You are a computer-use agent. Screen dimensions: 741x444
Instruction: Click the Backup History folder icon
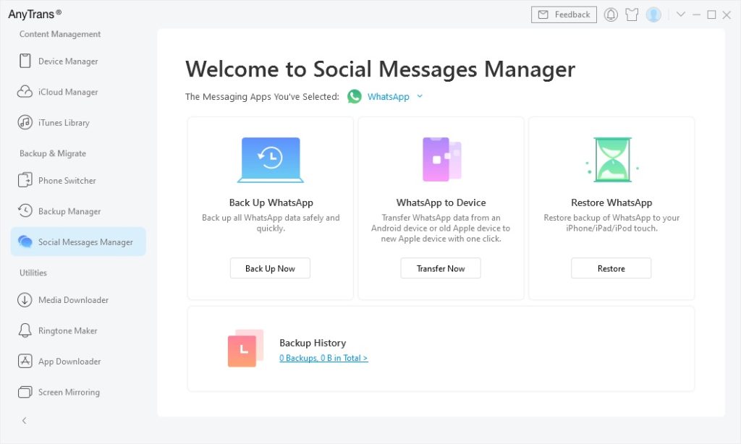tap(245, 348)
